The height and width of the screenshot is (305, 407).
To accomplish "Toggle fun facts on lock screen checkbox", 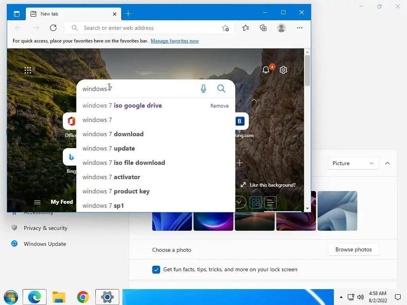I will click(x=156, y=270).
